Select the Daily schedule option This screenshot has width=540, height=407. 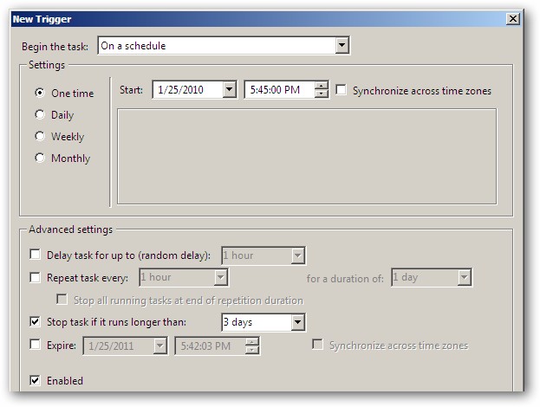[x=40, y=114]
